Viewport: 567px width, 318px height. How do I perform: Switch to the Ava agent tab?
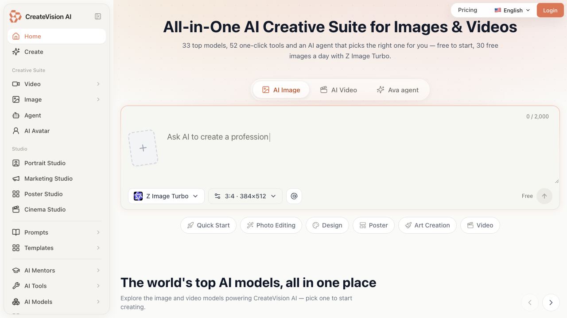pyautogui.click(x=397, y=90)
